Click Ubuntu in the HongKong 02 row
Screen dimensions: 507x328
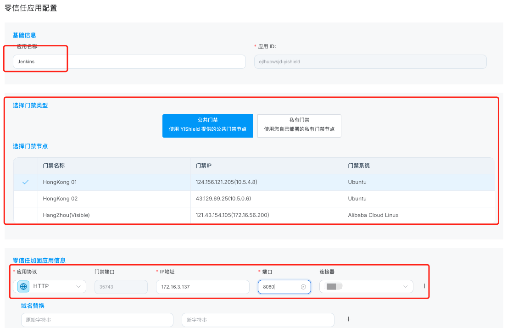(x=357, y=199)
